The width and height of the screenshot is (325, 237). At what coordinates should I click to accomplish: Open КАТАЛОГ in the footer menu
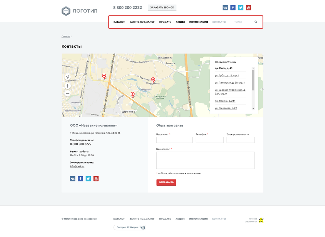[119, 219]
